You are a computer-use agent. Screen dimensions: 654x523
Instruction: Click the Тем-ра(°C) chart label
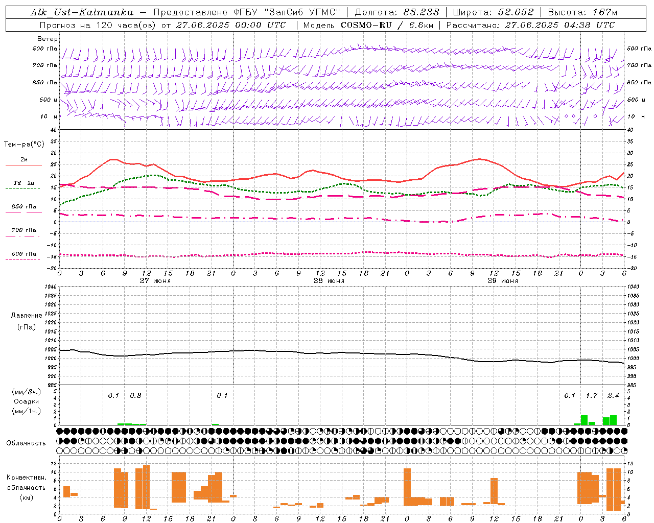point(24,145)
